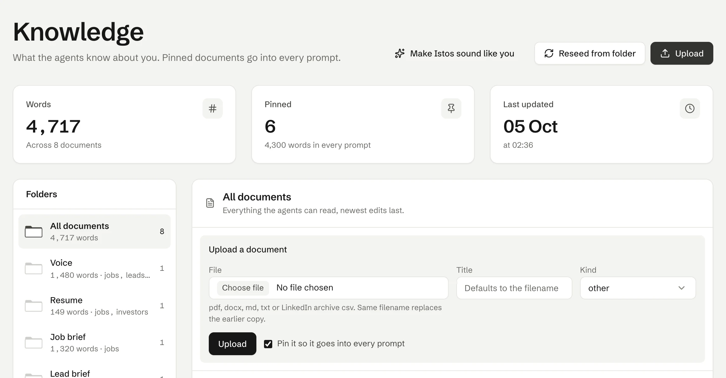Click the at 02:36 time text
Image resolution: width=726 pixels, height=378 pixels.
point(518,145)
